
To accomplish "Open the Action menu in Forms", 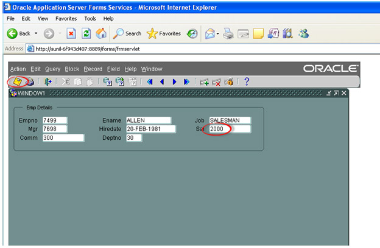I will pyautogui.click(x=18, y=69).
